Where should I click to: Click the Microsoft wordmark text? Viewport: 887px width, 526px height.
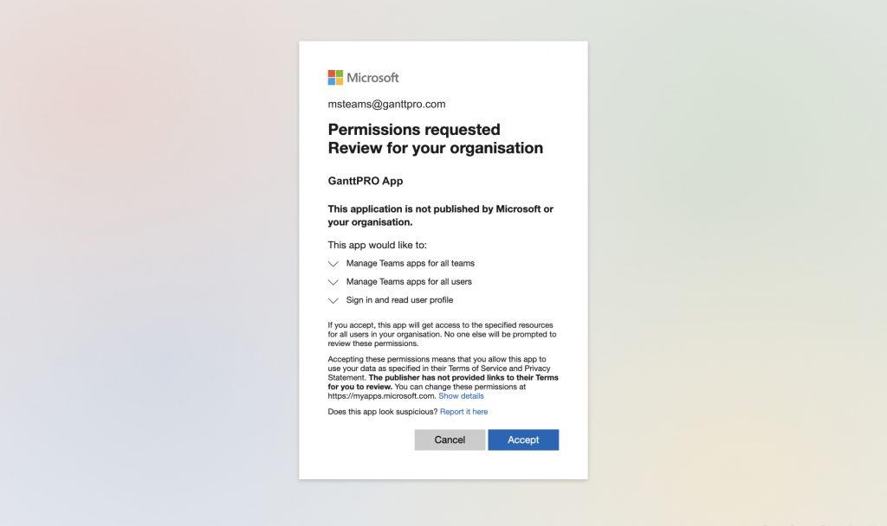372,78
